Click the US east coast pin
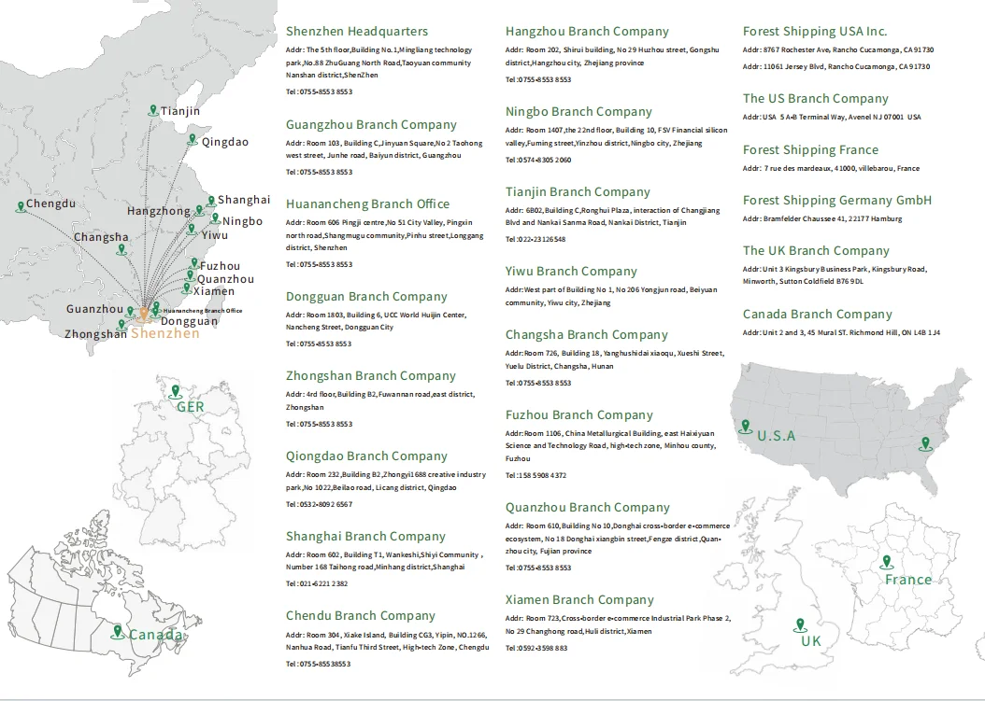985x701 pixels. click(924, 444)
